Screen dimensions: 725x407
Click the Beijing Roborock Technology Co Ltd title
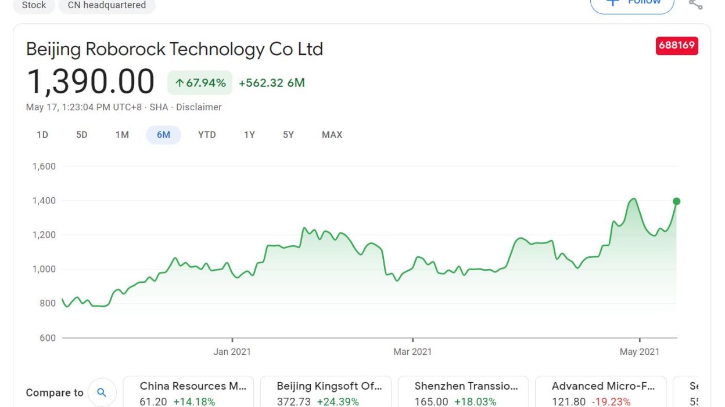[174, 49]
